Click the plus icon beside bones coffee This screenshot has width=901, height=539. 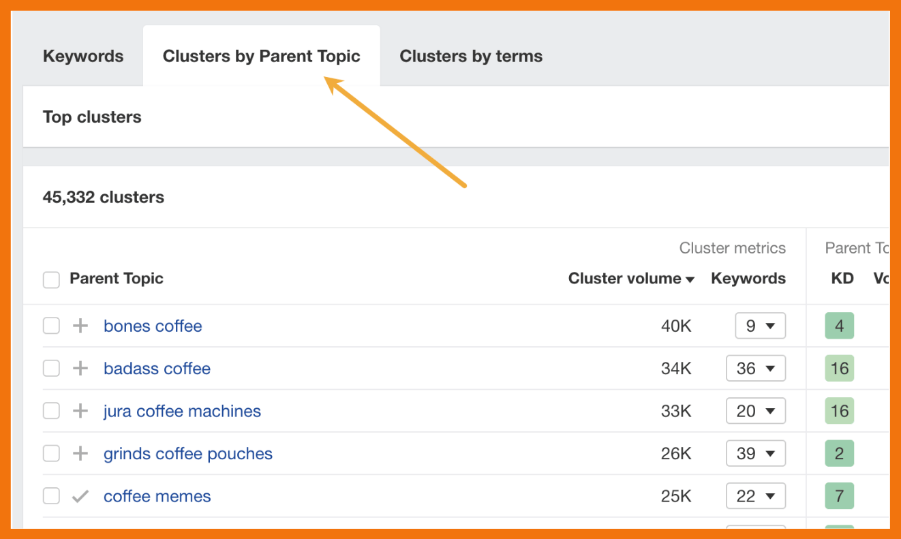[x=80, y=326]
